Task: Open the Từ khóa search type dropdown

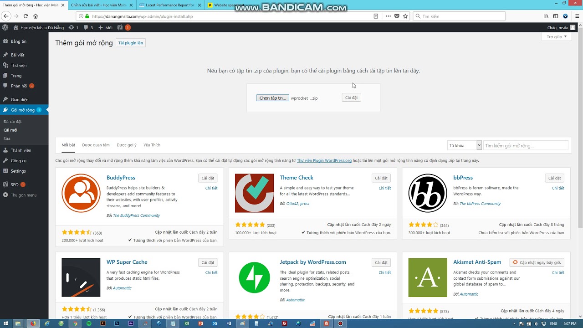Action: pos(464,145)
